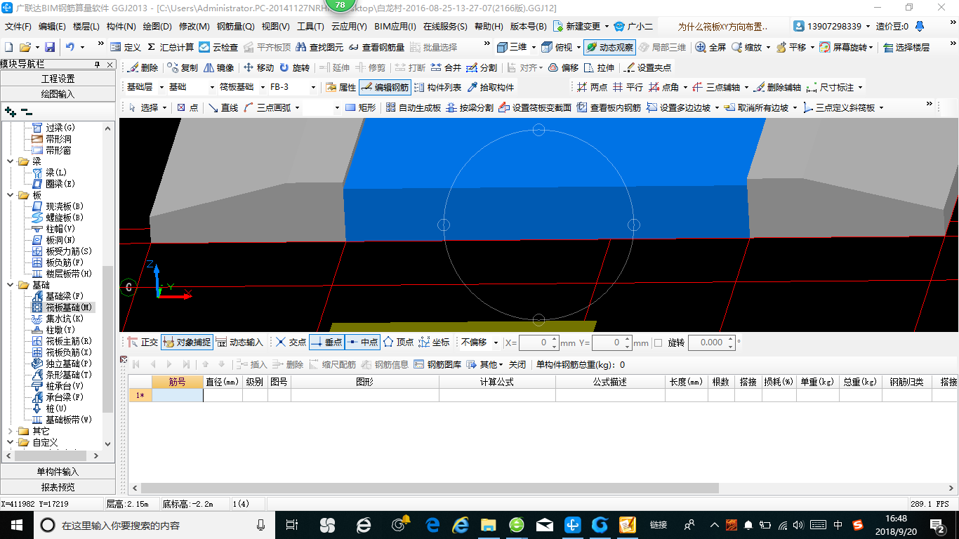Open 云检查 (Cloud check)
The image size is (959, 539).
tap(218, 47)
